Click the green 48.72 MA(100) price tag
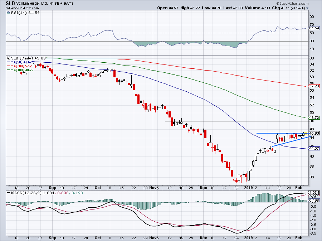Screen dimensions: 322x241 point(314,117)
